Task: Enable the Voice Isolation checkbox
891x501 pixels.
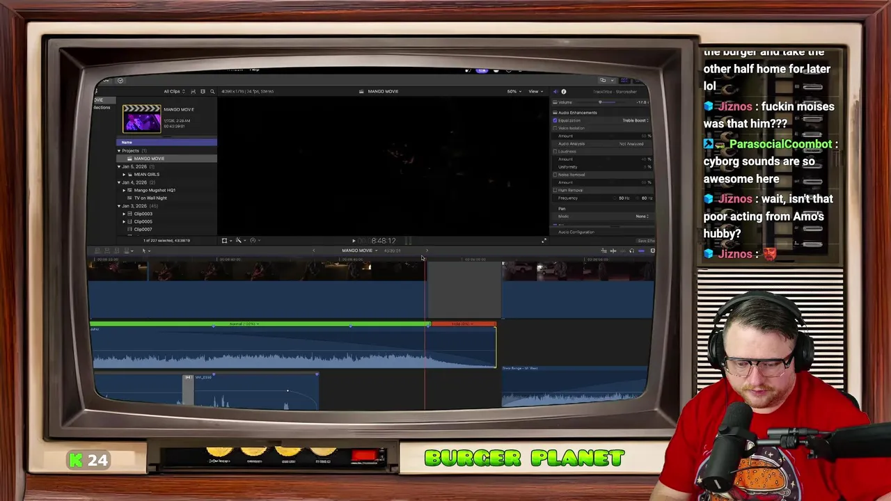Action: [x=555, y=128]
